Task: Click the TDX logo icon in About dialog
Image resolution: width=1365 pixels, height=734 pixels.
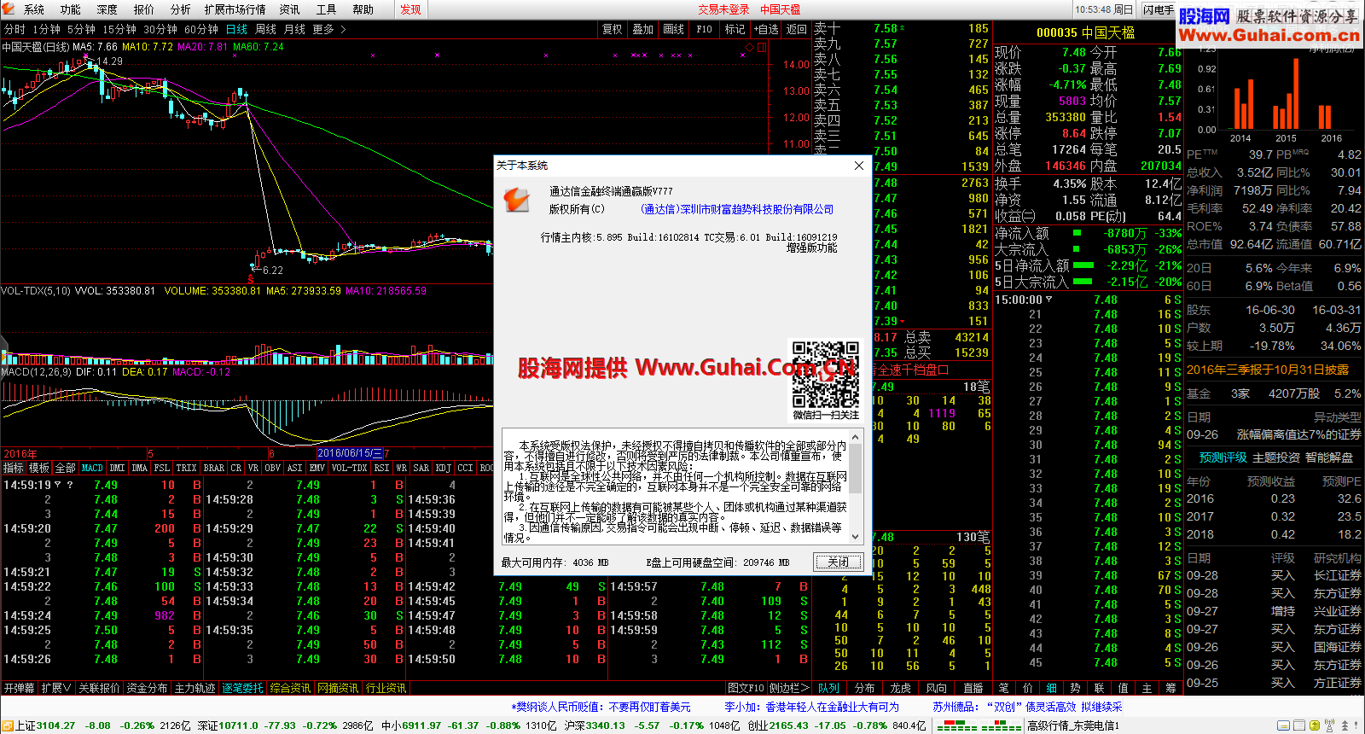Action: (516, 200)
